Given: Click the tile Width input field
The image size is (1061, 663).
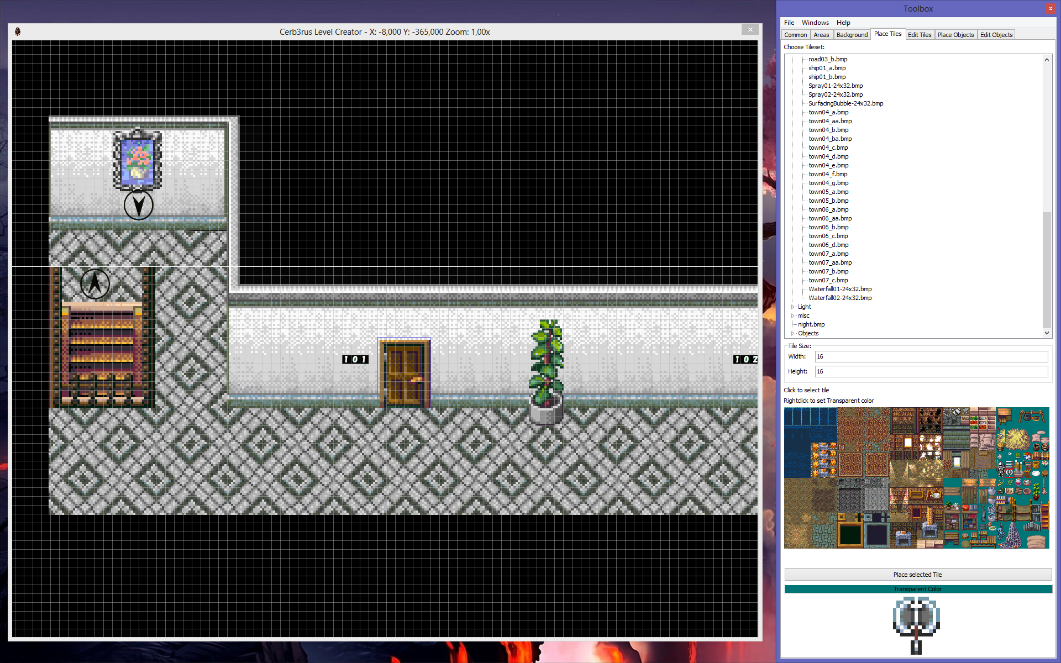Looking at the screenshot, I should point(931,356).
